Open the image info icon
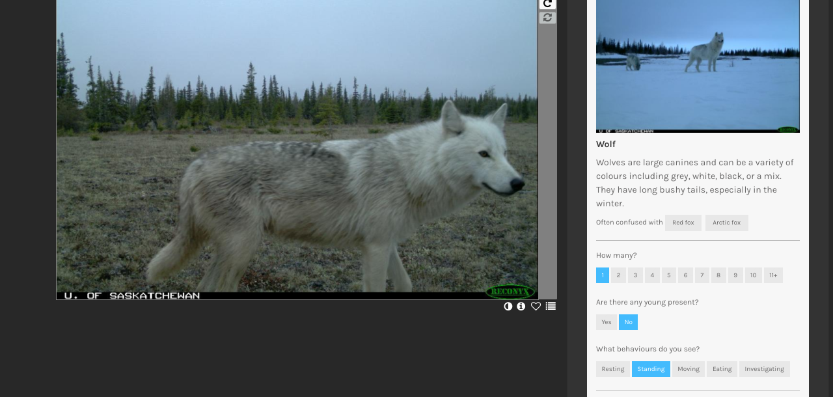833x397 pixels. click(521, 306)
